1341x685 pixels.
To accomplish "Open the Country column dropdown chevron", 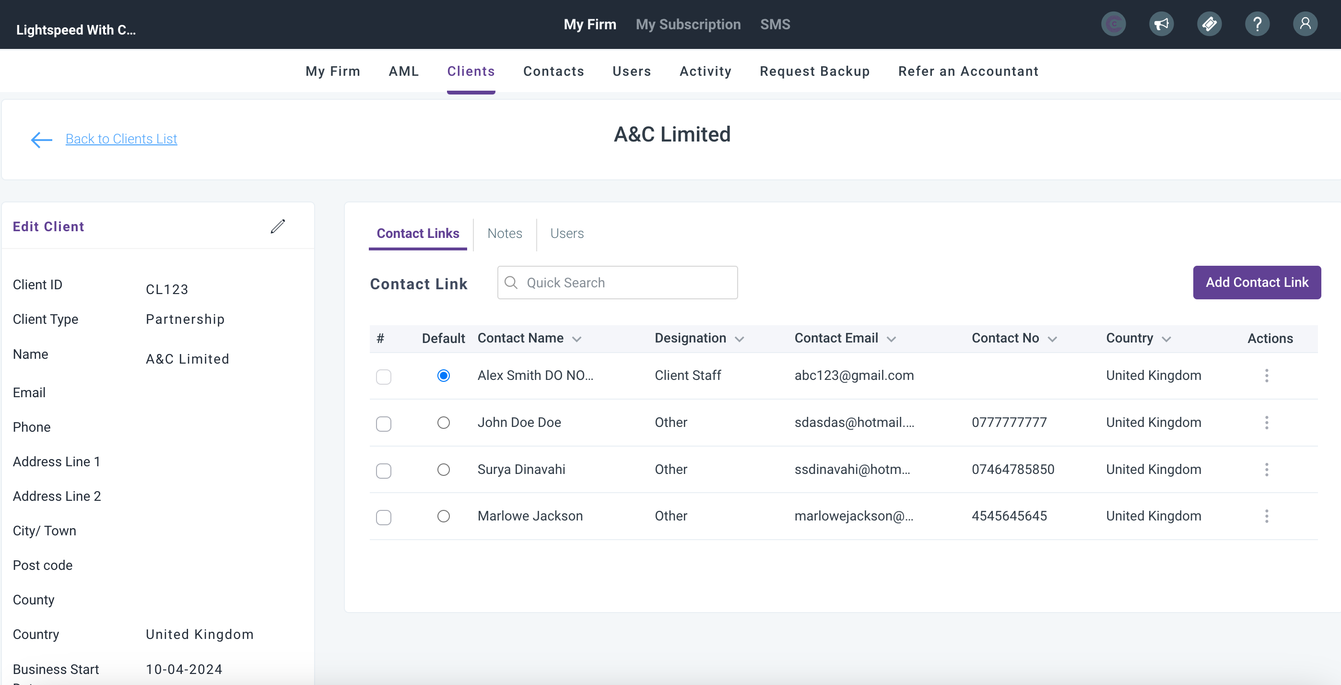I will 1166,339.
